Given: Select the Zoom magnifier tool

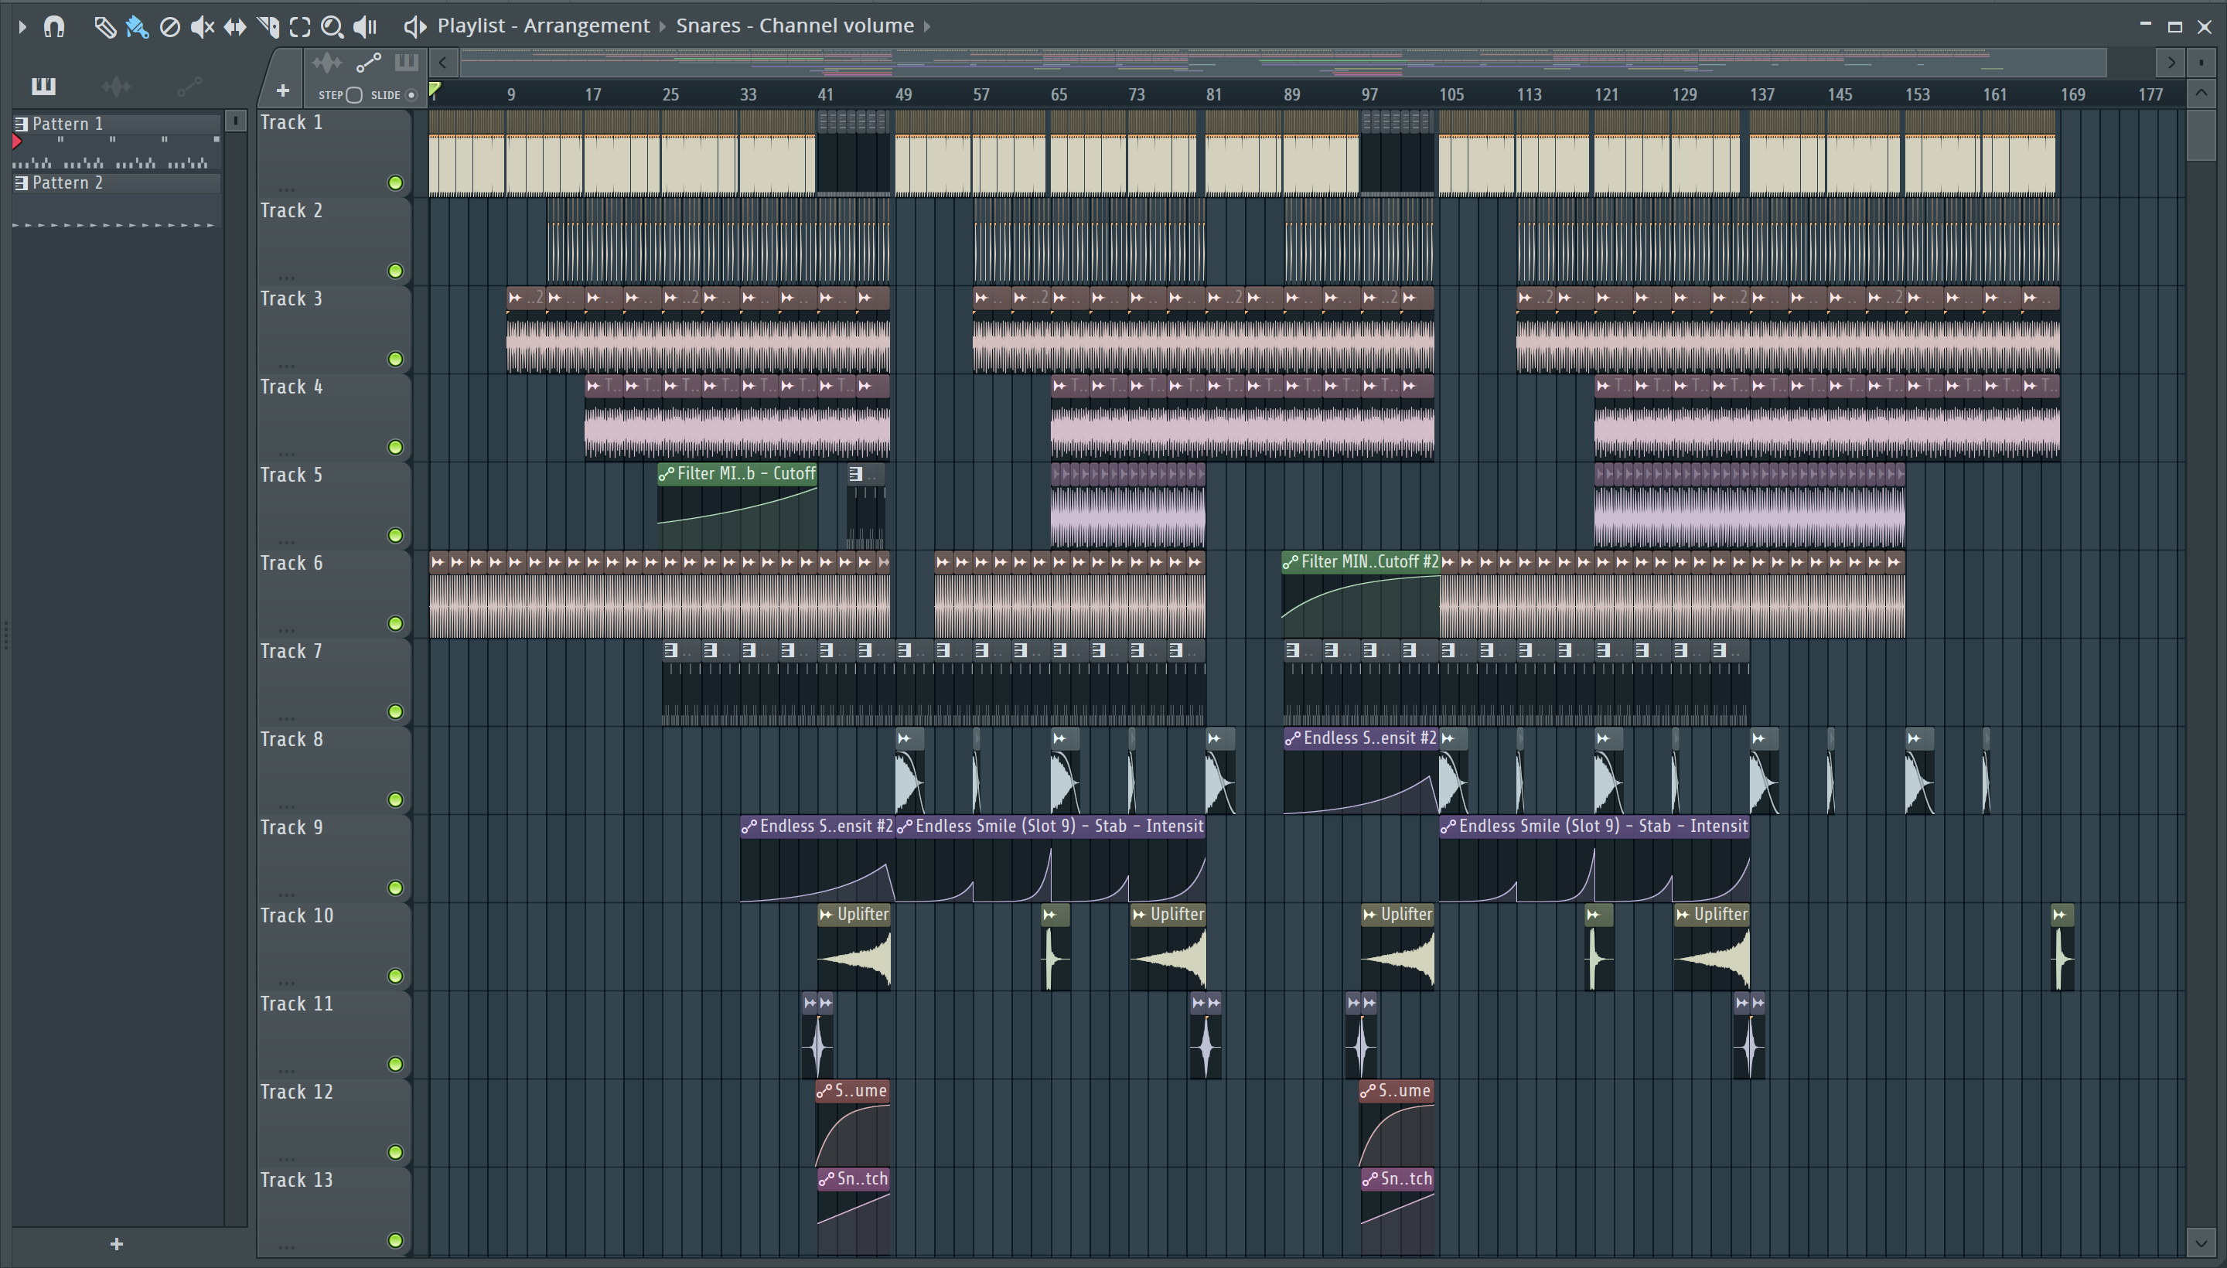Looking at the screenshot, I should [x=332, y=27].
